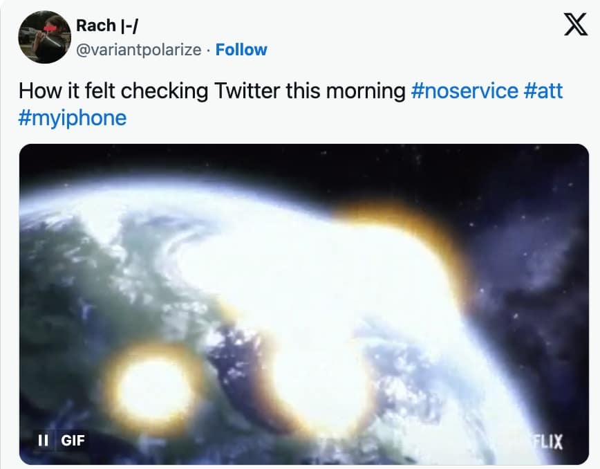This screenshot has width=600, height=469.
Task: Open the #att hashtag
Action: 544,91
